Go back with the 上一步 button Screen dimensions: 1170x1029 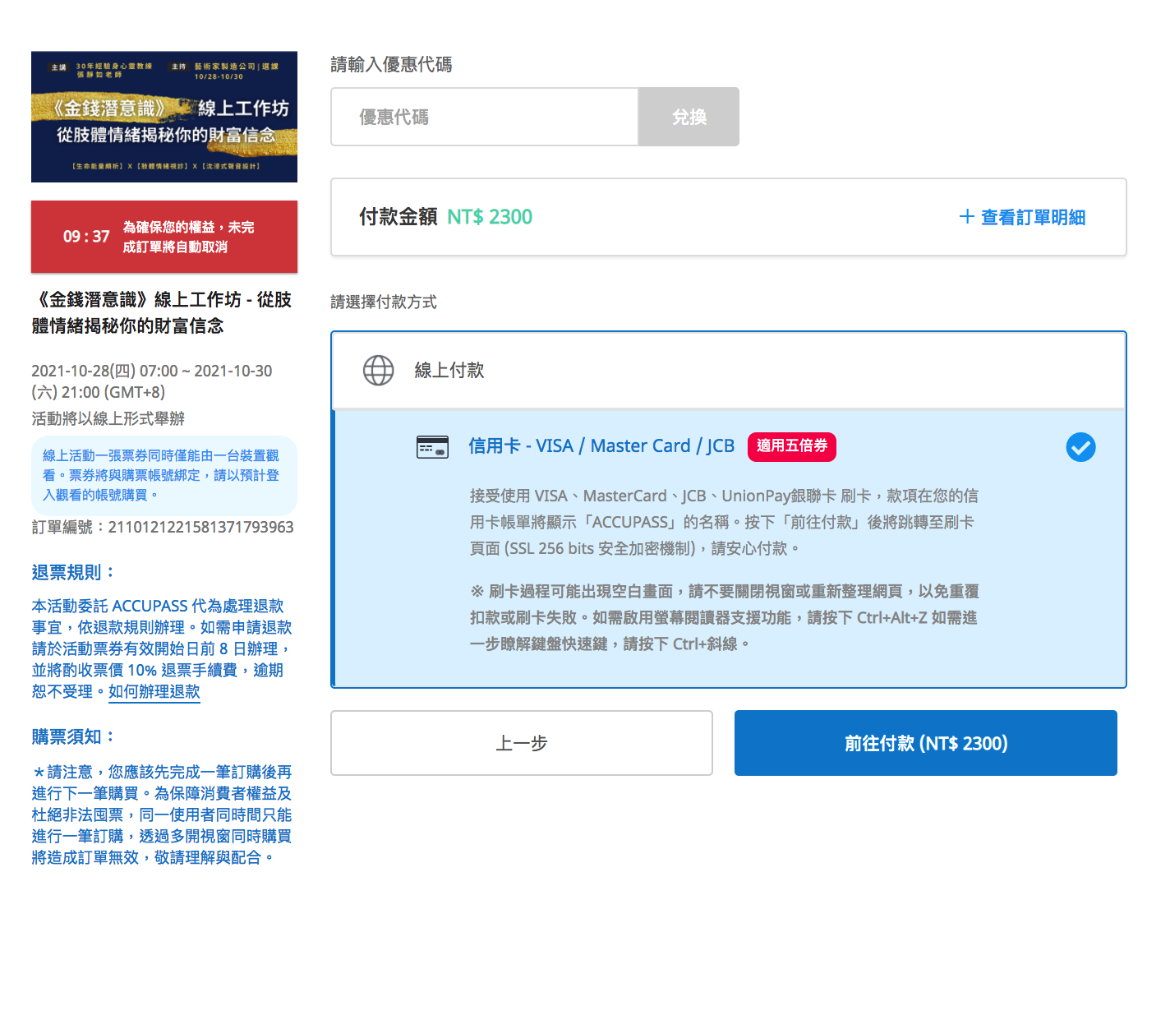tap(521, 743)
